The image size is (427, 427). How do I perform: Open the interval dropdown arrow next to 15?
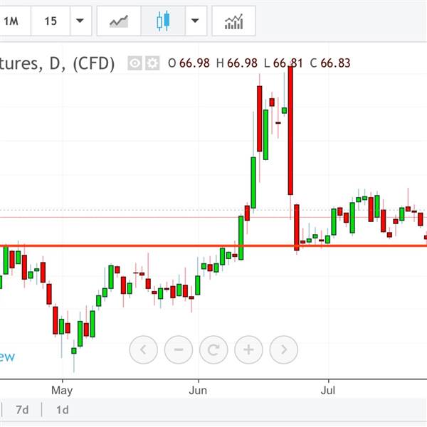click(80, 21)
